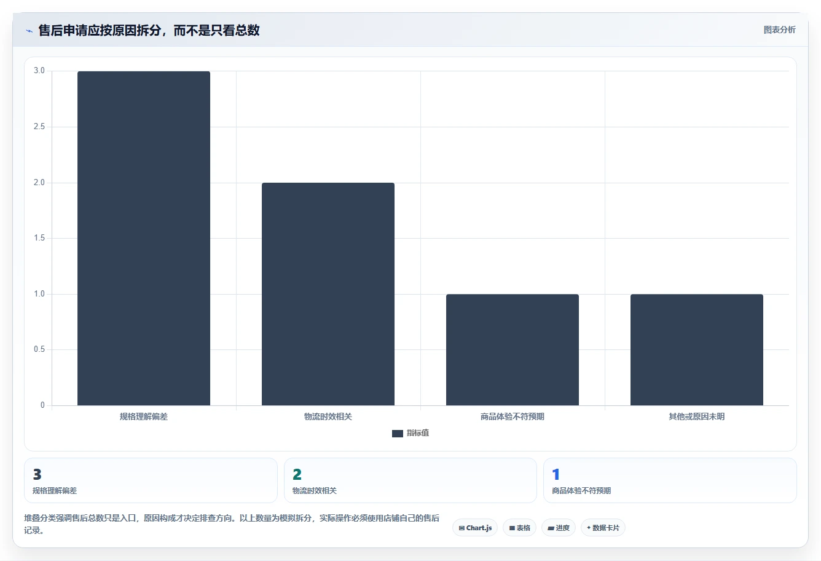Click the 0.5 y-axis tick label
821x561 pixels.
click(x=39, y=349)
